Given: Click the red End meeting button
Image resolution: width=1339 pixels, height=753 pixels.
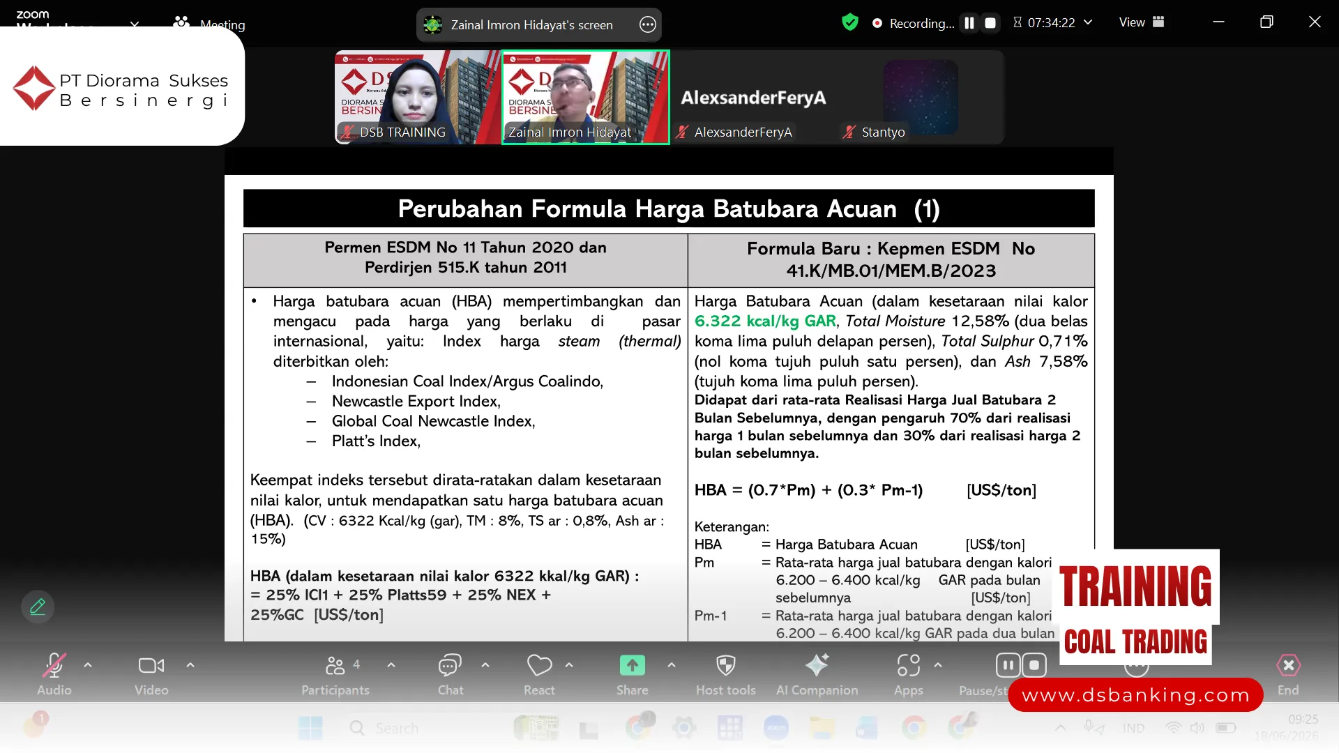Looking at the screenshot, I should coord(1288,674).
